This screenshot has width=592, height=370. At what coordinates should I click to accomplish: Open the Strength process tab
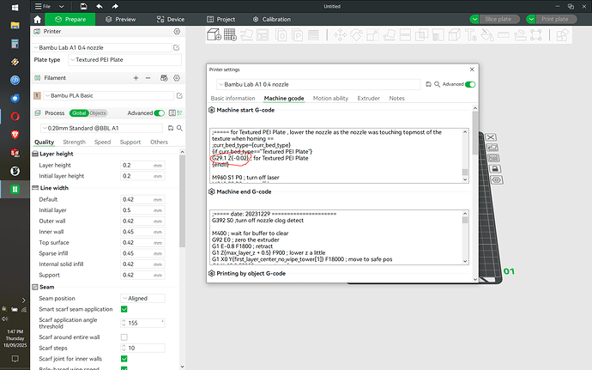pyautogui.click(x=75, y=143)
